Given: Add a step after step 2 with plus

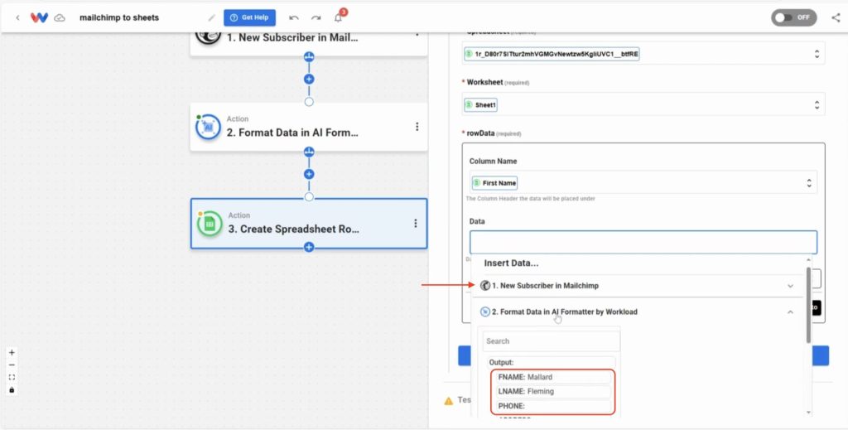Looking at the screenshot, I should point(309,174).
